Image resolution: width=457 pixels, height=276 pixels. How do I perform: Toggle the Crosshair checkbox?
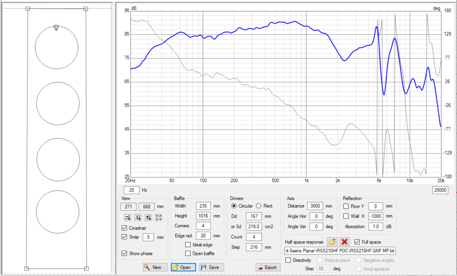pos(124,228)
